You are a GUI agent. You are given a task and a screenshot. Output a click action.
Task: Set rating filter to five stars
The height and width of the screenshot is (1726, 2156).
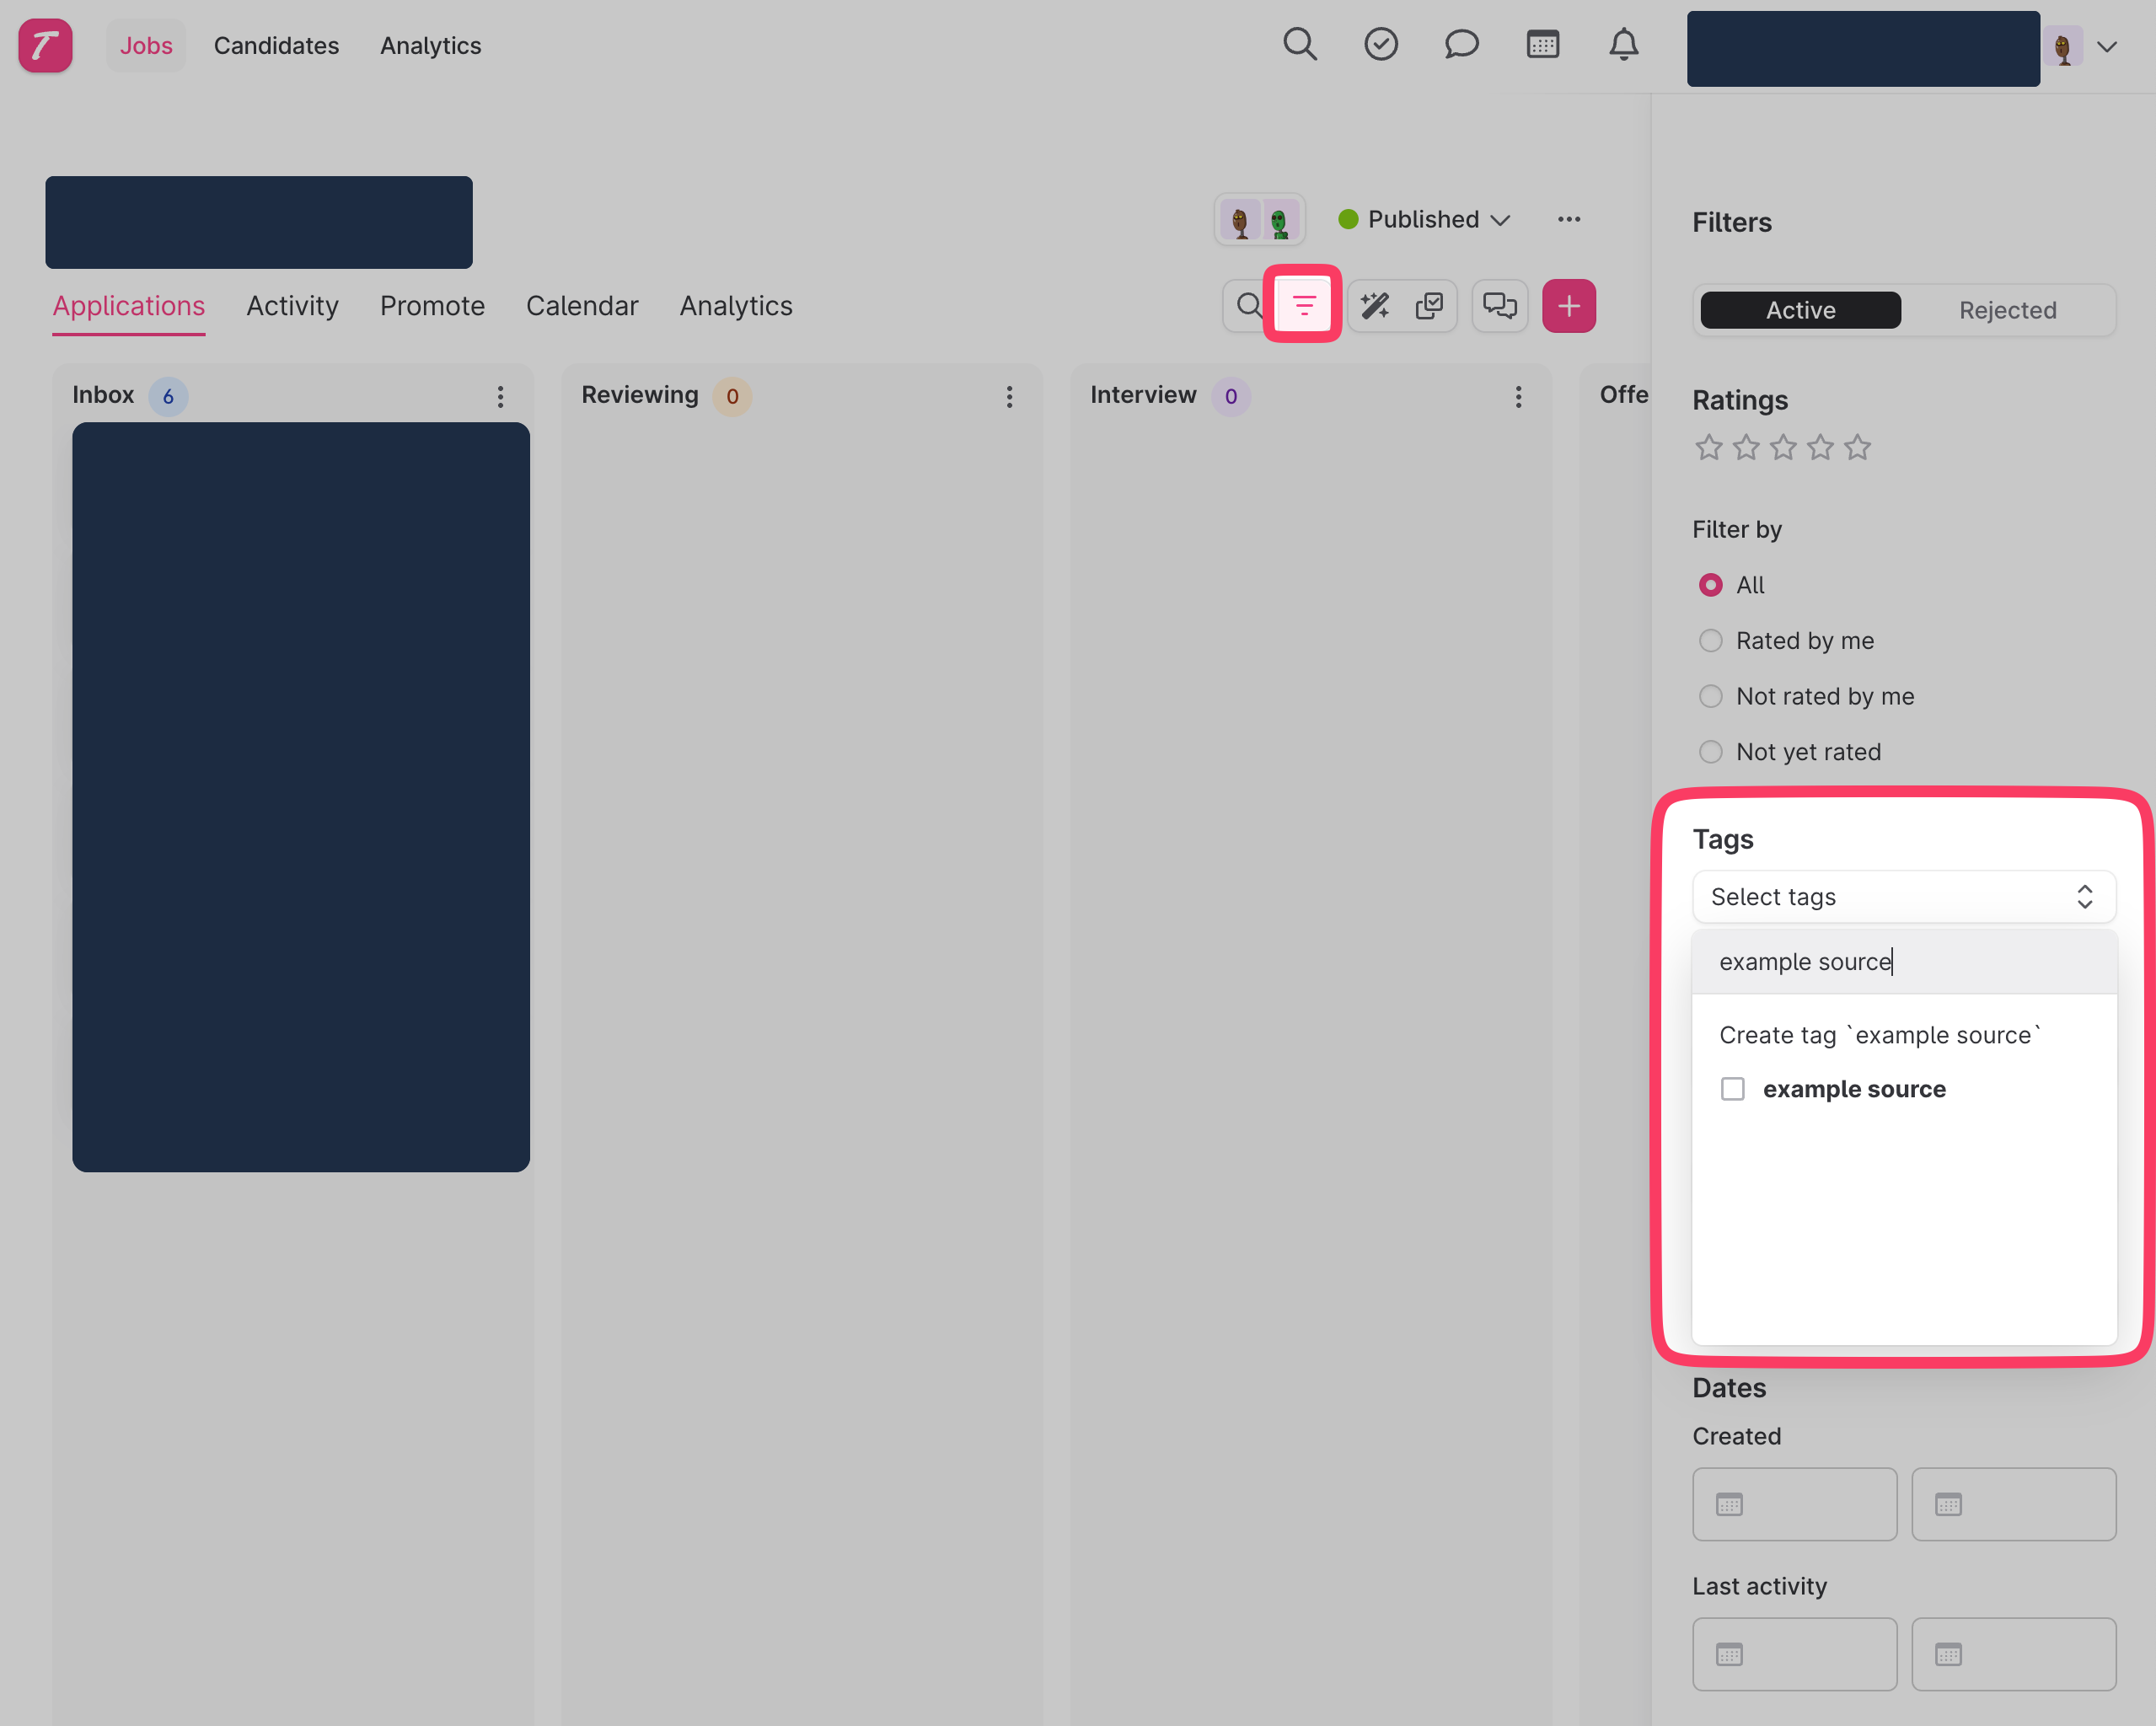tap(1857, 447)
